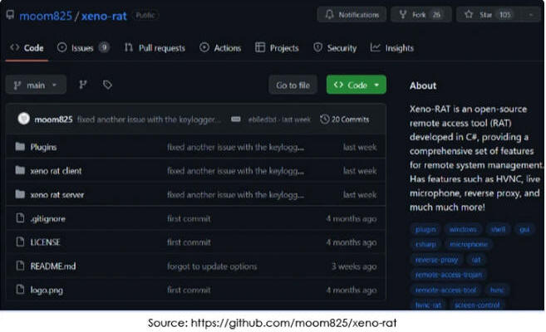Click the Notifications bell button
Image resolution: width=546 pixels, height=332 pixels.
[x=352, y=15]
